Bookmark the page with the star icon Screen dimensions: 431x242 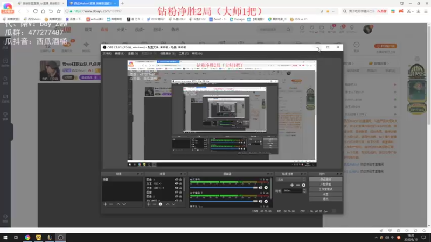coord(59,11)
